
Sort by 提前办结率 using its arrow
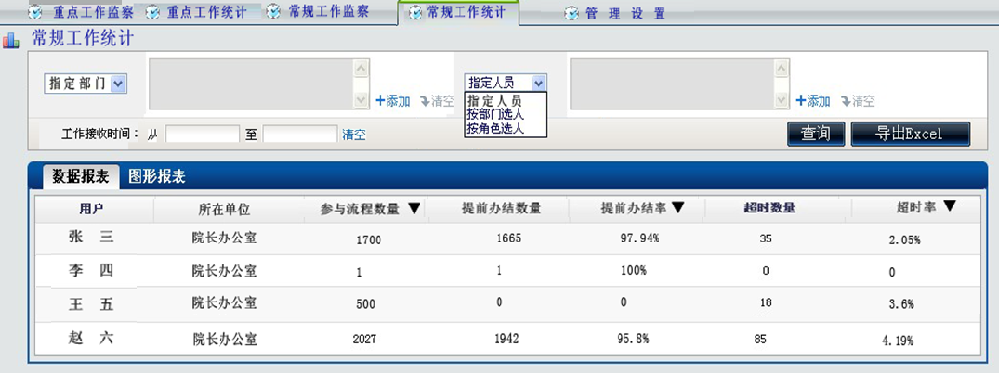678,207
